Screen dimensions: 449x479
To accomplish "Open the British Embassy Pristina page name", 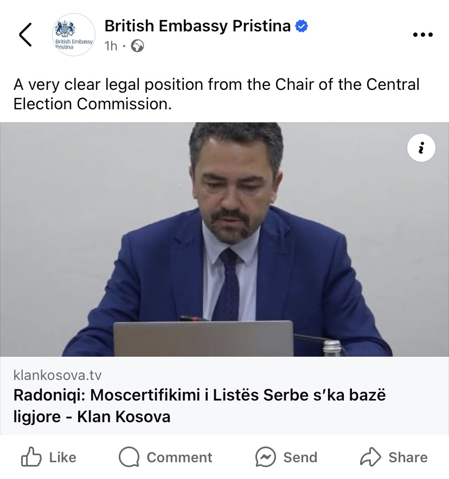I will [197, 25].
